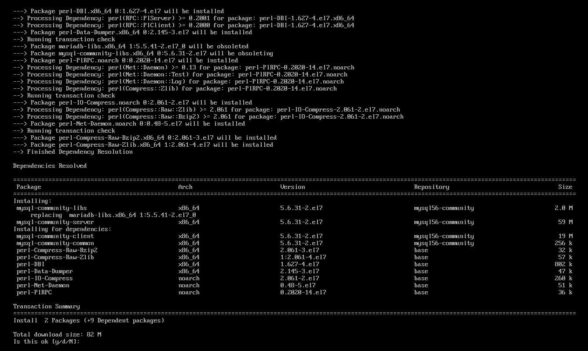This screenshot has width=588, height=351.
Task: Click the perl-PlRPC table row name
Action: click(x=34, y=292)
